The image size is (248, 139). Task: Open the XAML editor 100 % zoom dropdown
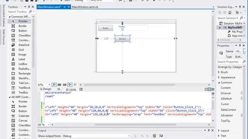coord(49,125)
